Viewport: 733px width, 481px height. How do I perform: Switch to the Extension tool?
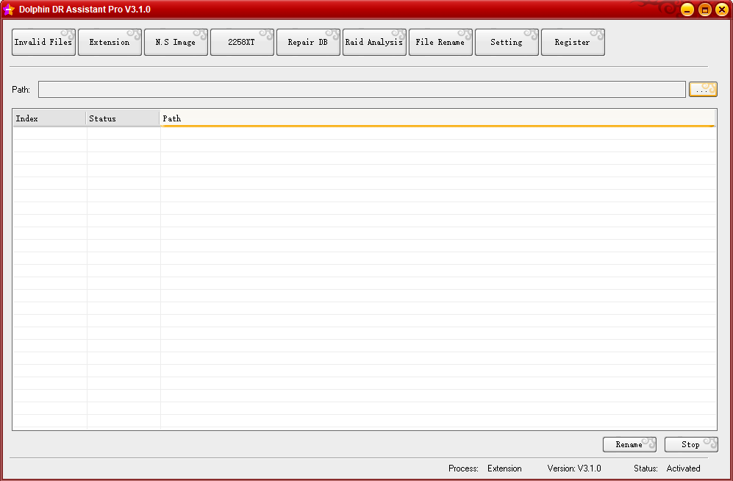[110, 43]
